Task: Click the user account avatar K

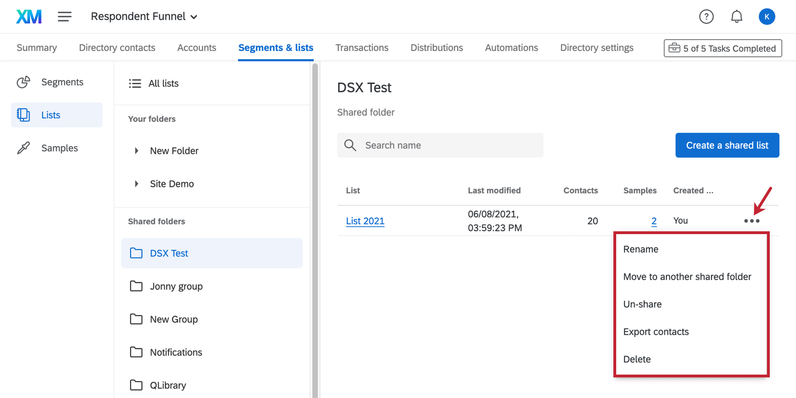Action: (767, 17)
